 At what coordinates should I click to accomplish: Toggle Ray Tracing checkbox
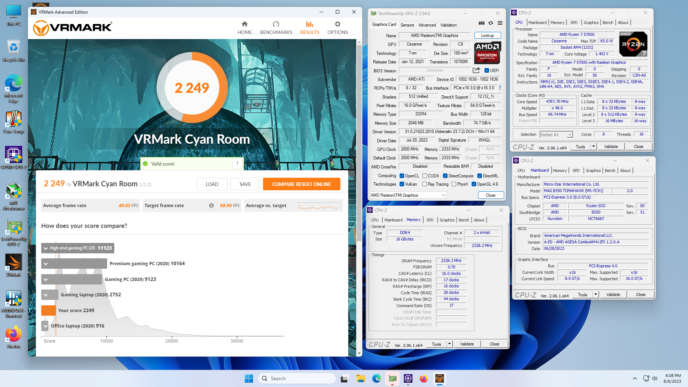[x=425, y=184]
